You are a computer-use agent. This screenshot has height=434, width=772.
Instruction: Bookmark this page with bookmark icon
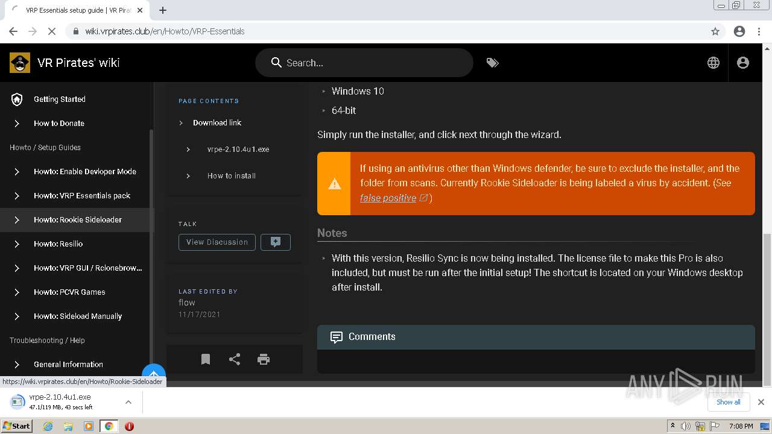(x=206, y=359)
